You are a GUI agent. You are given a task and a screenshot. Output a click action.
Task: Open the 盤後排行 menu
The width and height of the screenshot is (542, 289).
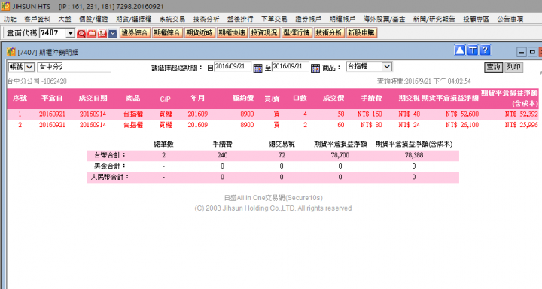[240, 19]
